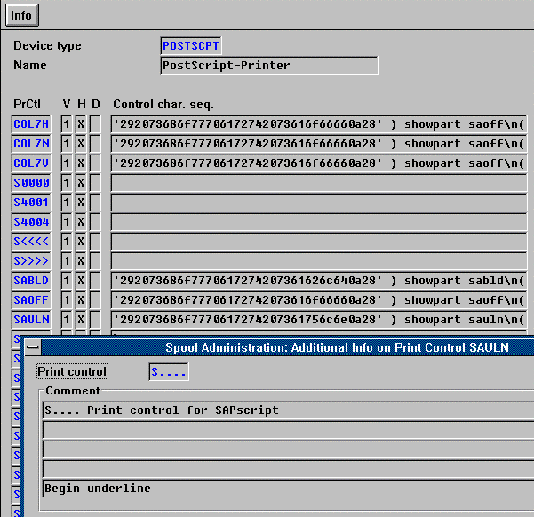Select the SAULN print control entry
The height and width of the screenshot is (517, 534).
pos(31,320)
